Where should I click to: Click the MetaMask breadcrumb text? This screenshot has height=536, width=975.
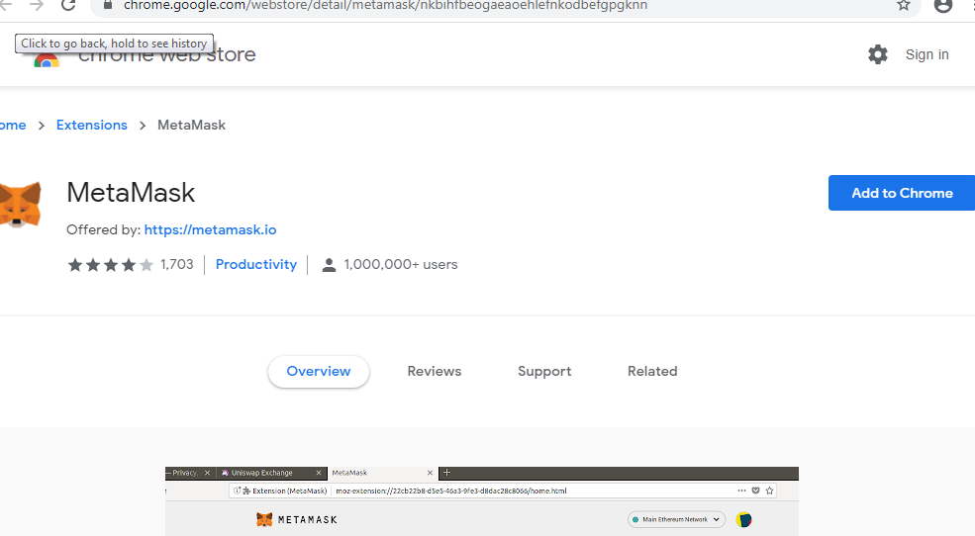click(x=191, y=125)
